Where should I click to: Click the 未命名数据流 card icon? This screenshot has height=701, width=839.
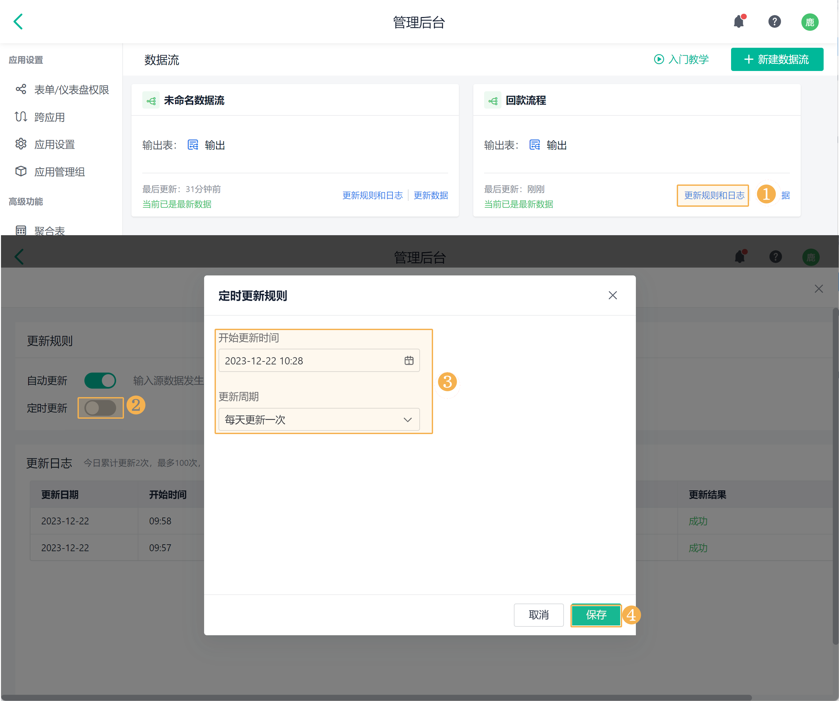click(150, 101)
